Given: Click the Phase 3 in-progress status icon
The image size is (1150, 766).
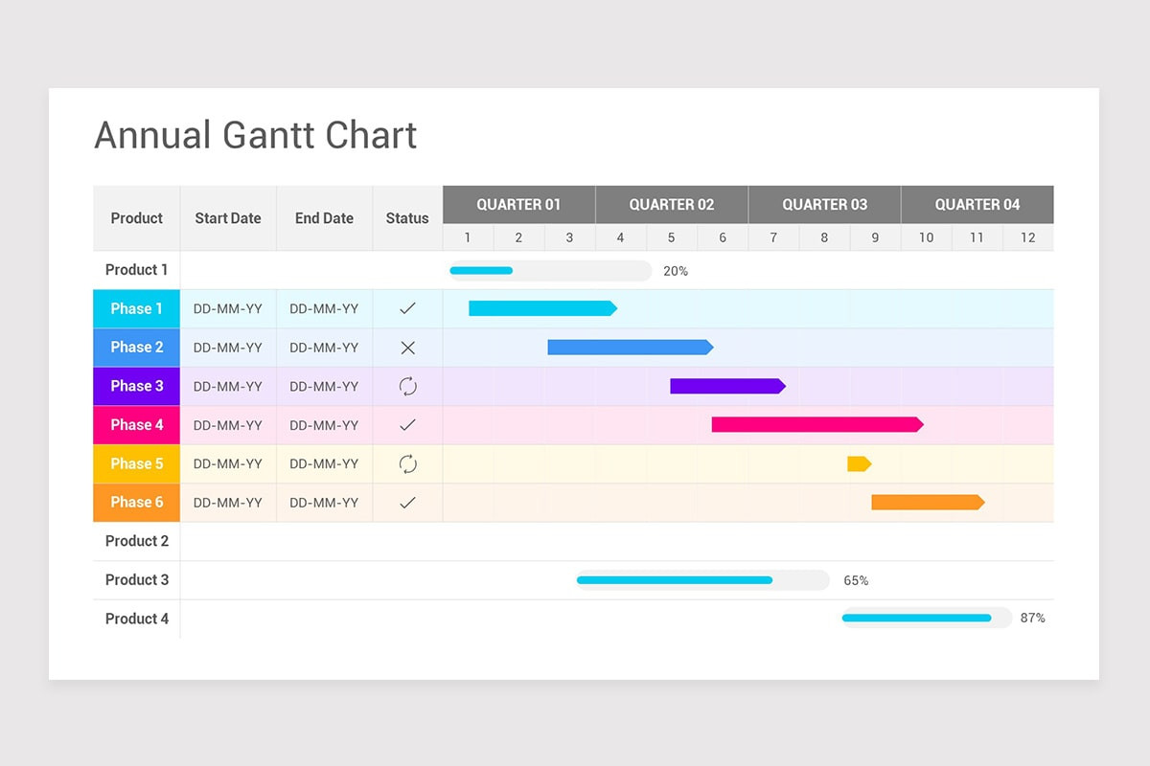Looking at the screenshot, I should tap(406, 386).
